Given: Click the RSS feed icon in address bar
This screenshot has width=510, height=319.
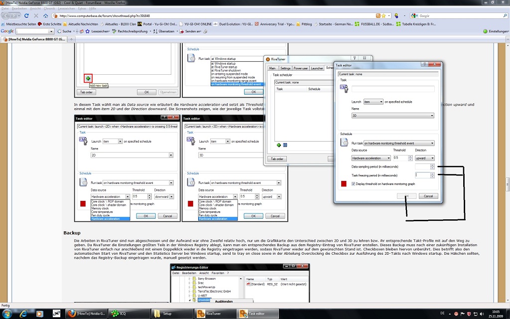Looking at the screenshot, I should coord(378,15).
